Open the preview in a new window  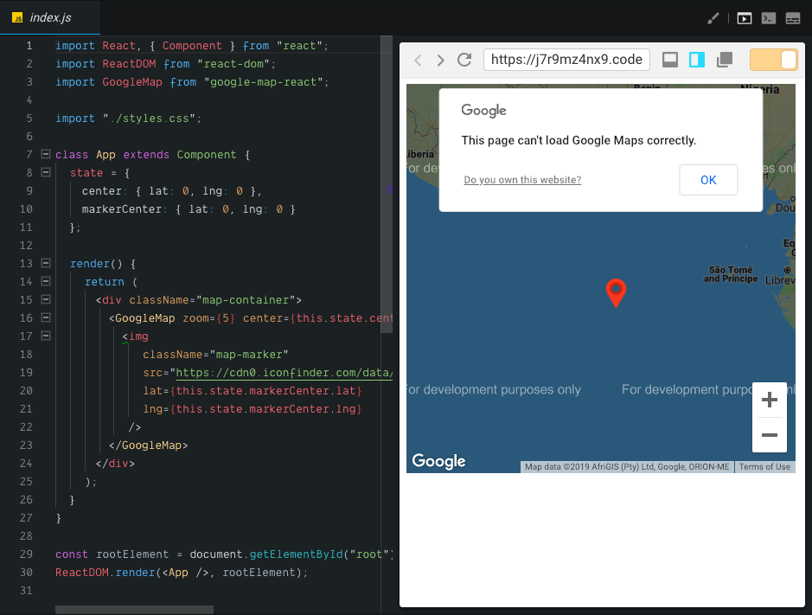click(669, 60)
